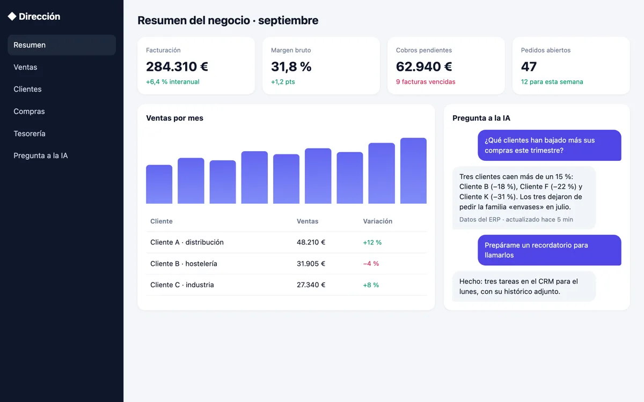Click the Cobros pendientes card label
Image resolution: width=644 pixels, height=402 pixels.
point(424,50)
